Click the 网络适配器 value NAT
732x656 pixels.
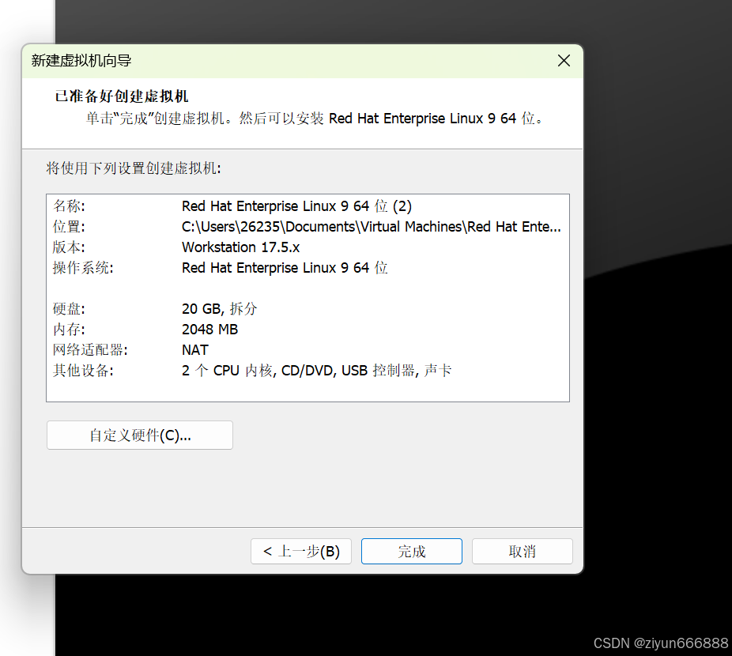click(195, 349)
